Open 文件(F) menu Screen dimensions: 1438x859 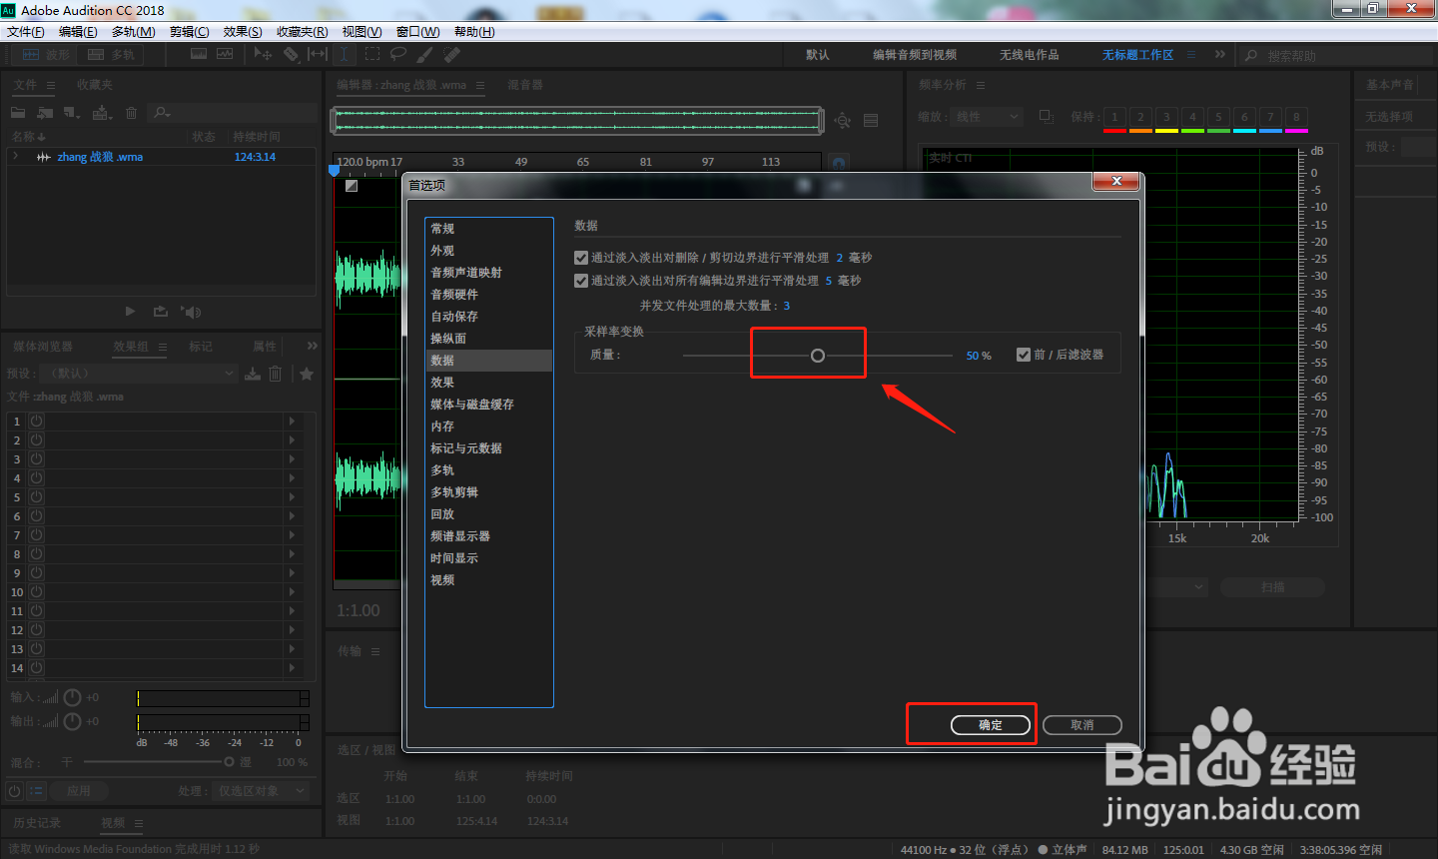(25, 32)
